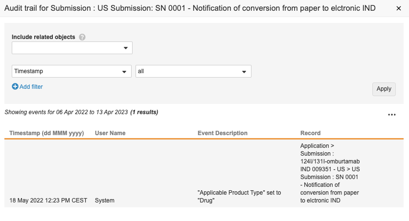Click the "Showing events for" results summary
409x221 pixels.
tap(81, 112)
